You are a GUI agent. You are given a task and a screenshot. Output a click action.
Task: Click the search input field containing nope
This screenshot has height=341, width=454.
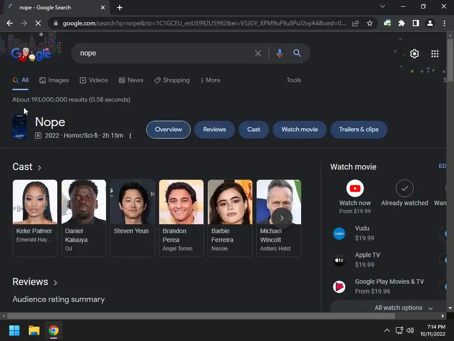coord(165,53)
